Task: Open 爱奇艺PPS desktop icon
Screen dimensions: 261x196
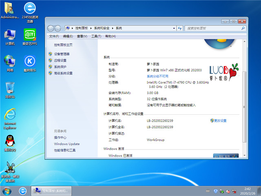Action: tap(30, 37)
